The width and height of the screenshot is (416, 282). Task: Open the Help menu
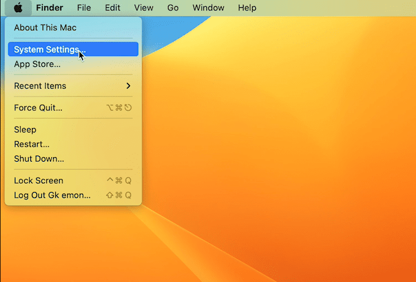[x=247, y=8]
